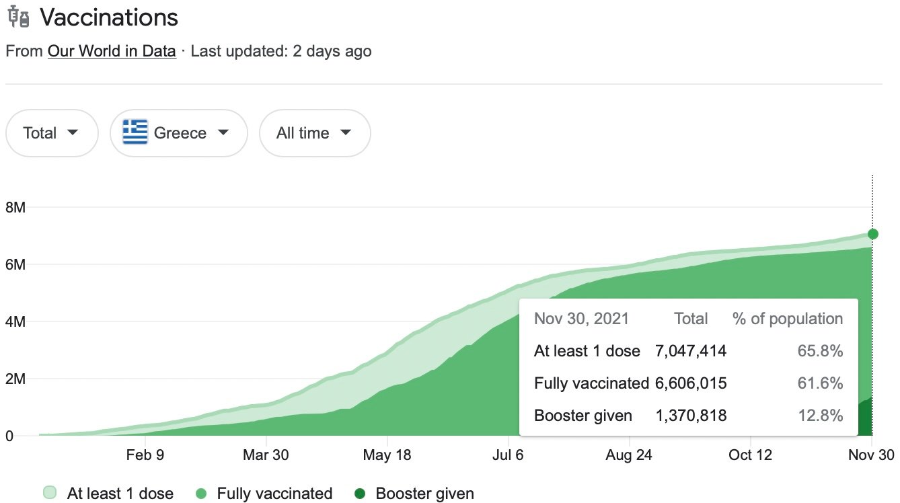Click the Greece flag icon
The width and height of the screenshot is (900, 503).
[135, 132]
